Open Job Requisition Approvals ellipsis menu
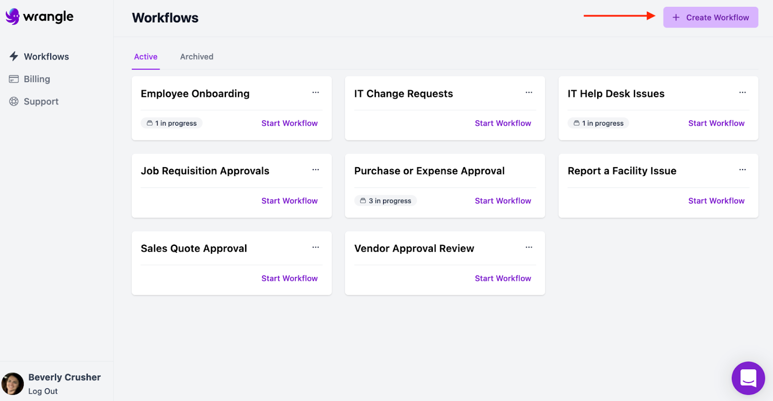Screen dimensions: 773x401 pos(315,170)
